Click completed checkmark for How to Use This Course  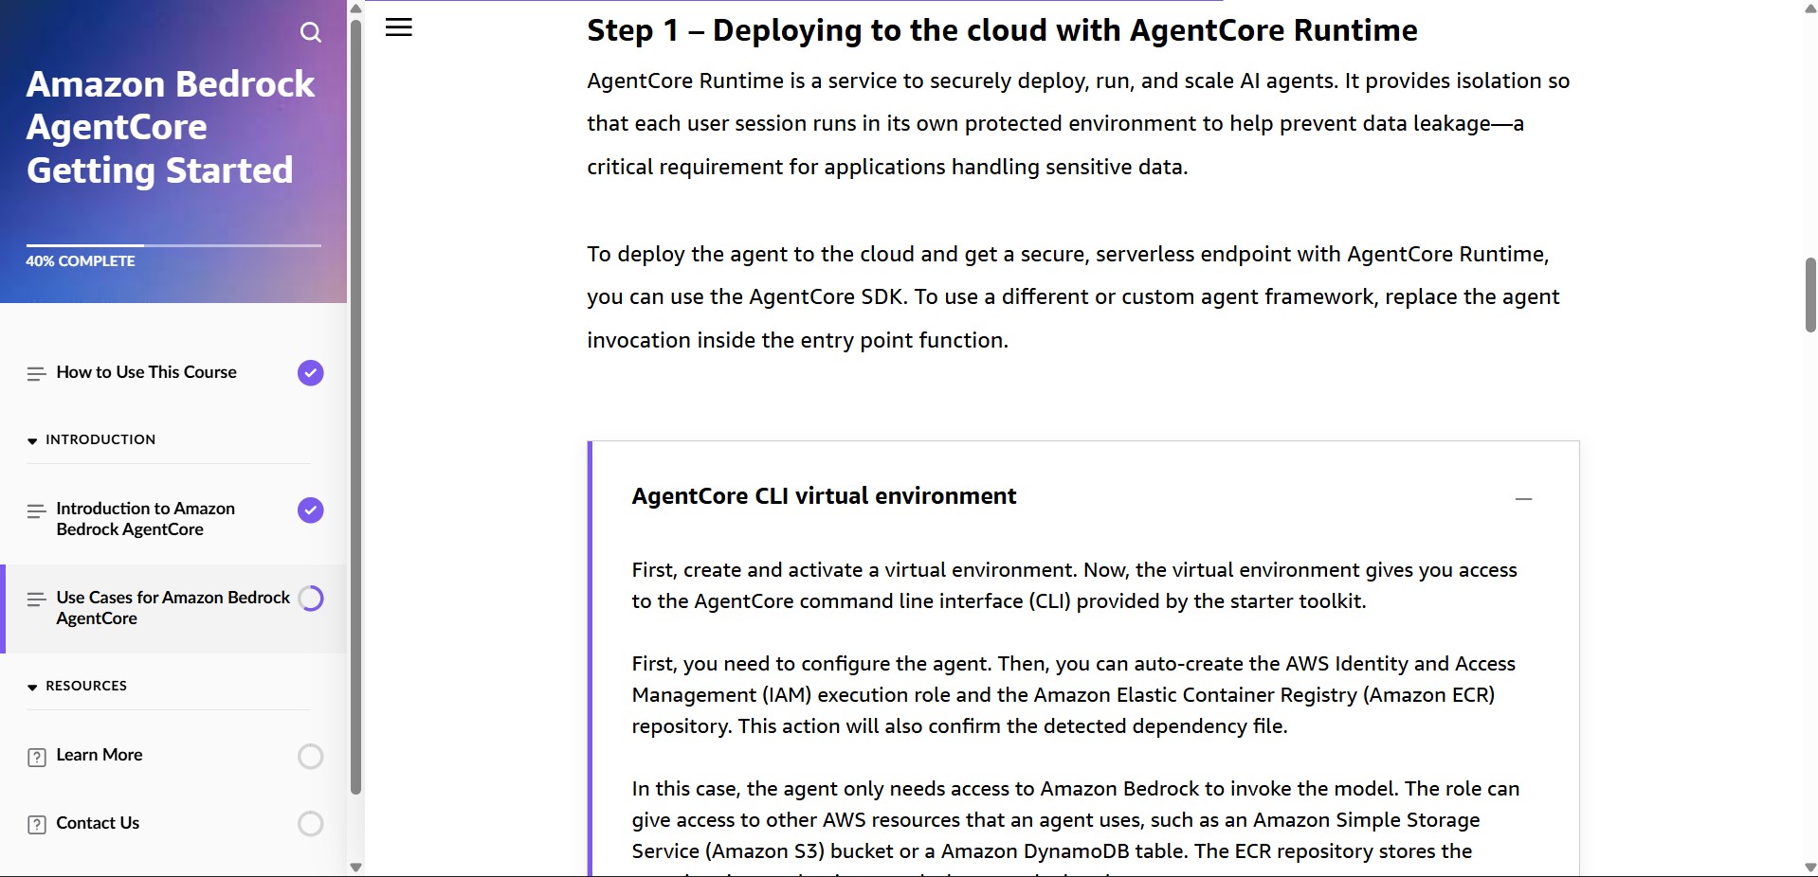[310, 373]
